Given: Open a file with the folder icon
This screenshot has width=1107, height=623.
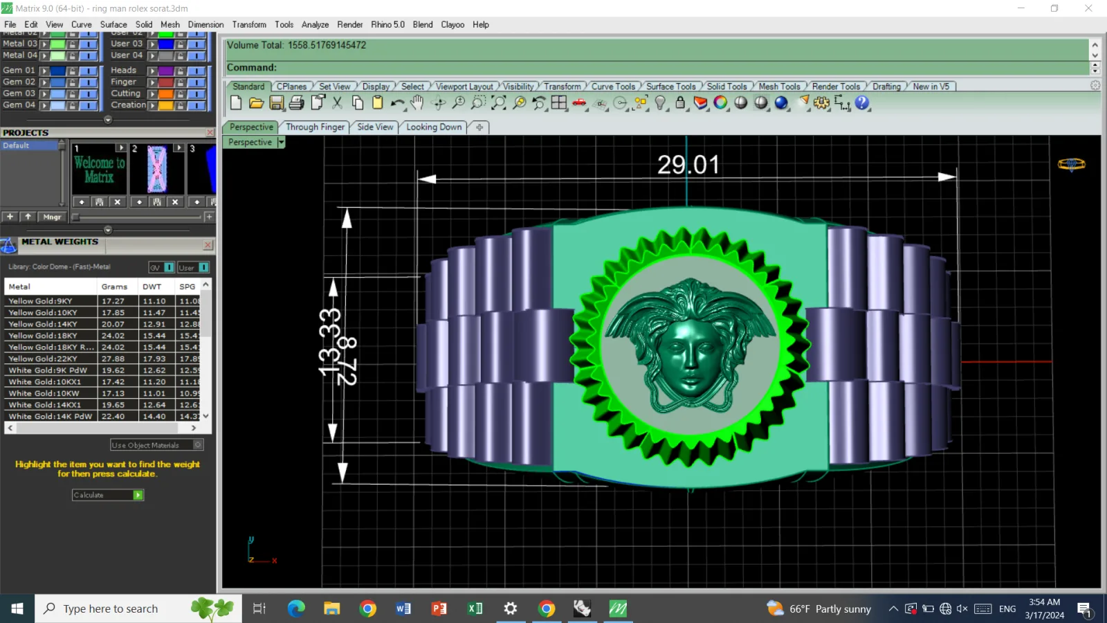Looking at the screenshot, I should pos(256,103).
